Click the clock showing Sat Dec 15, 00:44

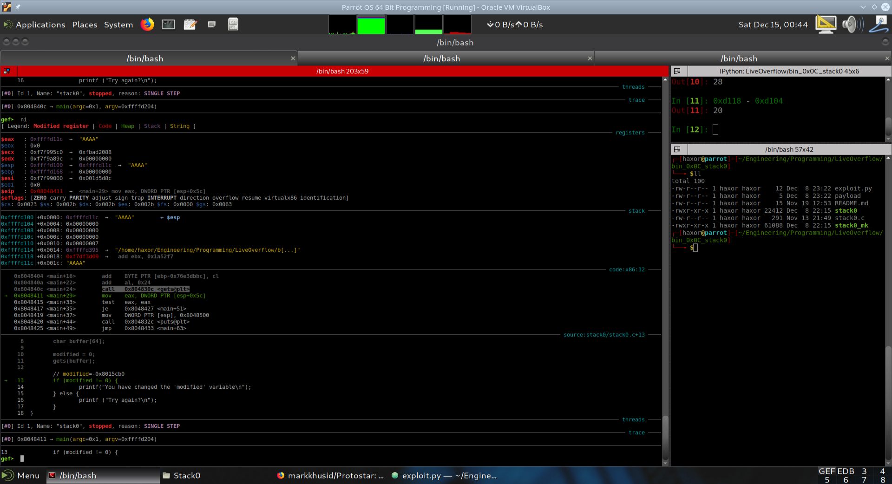[773, 25]
